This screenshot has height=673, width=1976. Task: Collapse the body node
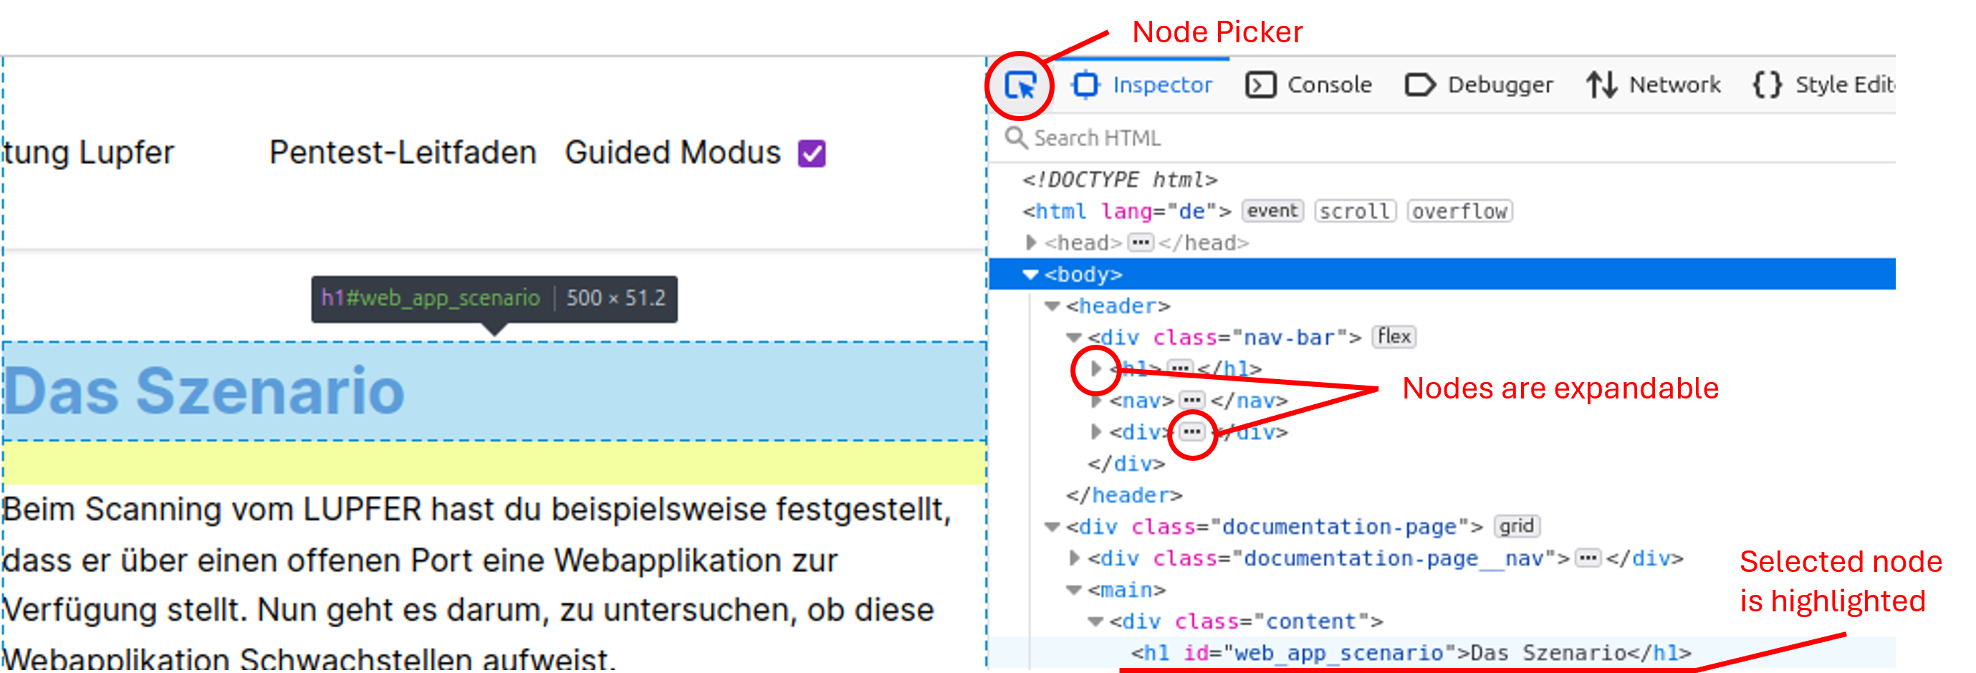pos(1030,274)
